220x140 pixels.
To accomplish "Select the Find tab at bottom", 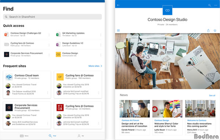I will click(52, 136).
